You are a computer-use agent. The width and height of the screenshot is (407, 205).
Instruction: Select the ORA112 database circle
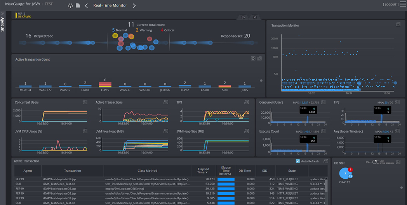click(x=345, y=173)
